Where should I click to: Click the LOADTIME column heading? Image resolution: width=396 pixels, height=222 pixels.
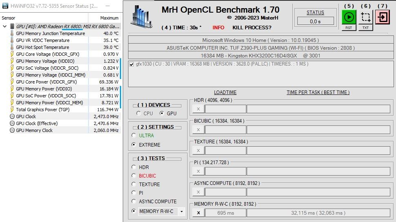point(225,92)
